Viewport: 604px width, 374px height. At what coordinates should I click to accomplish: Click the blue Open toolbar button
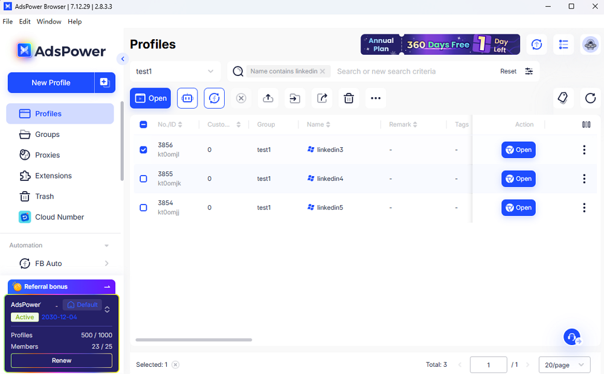pos(150,98)
